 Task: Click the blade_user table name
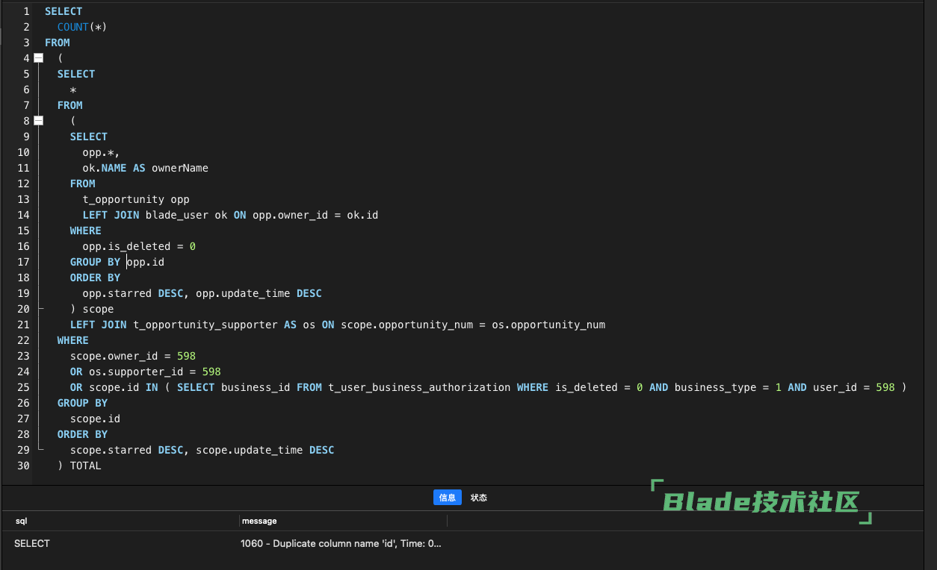pyautogui.click(x=177, y=215)
